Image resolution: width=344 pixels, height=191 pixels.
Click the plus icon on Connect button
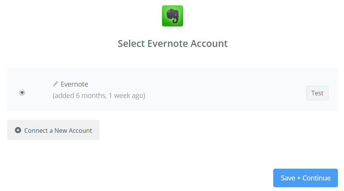[x=18, y=130]
